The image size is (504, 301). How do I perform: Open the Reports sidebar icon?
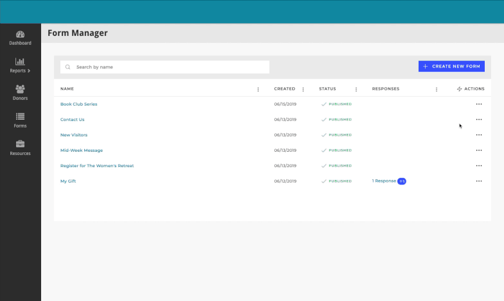point(20,61)
